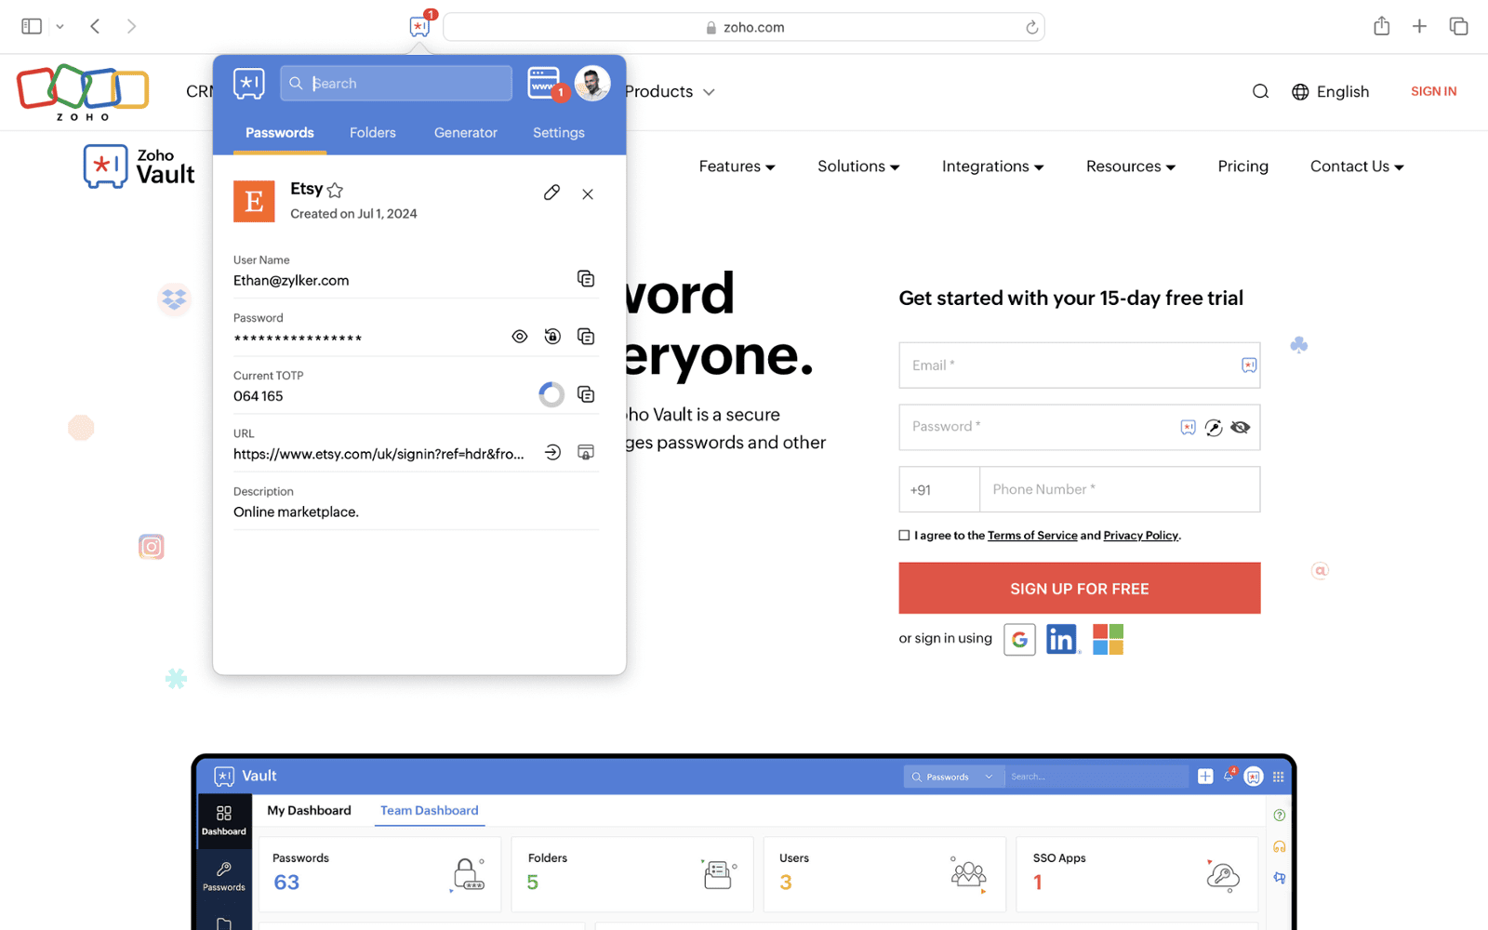Click the Vault logo in popup header

249,84
